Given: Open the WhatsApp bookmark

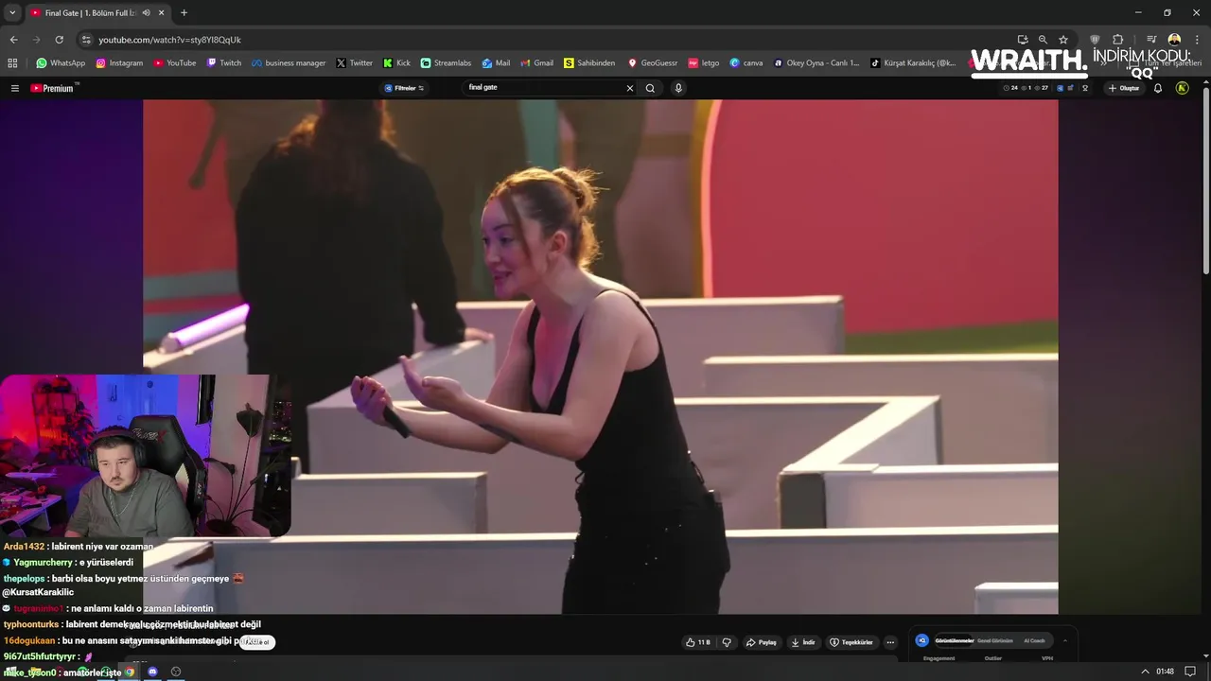Looking at the screenshot, I should coord(61,63).
